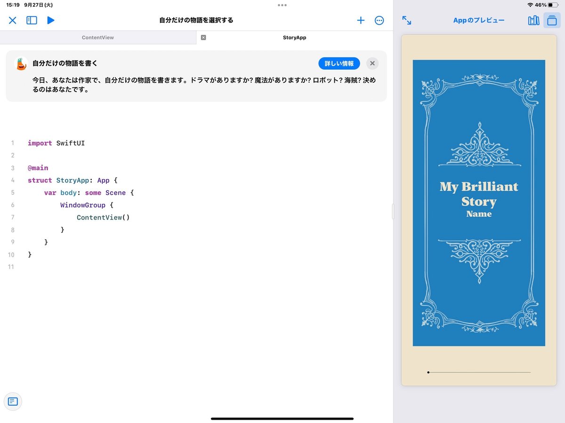Click the 詳しい情報 button
The width and height of the screenshot is (565, 423).
point(339,63)
